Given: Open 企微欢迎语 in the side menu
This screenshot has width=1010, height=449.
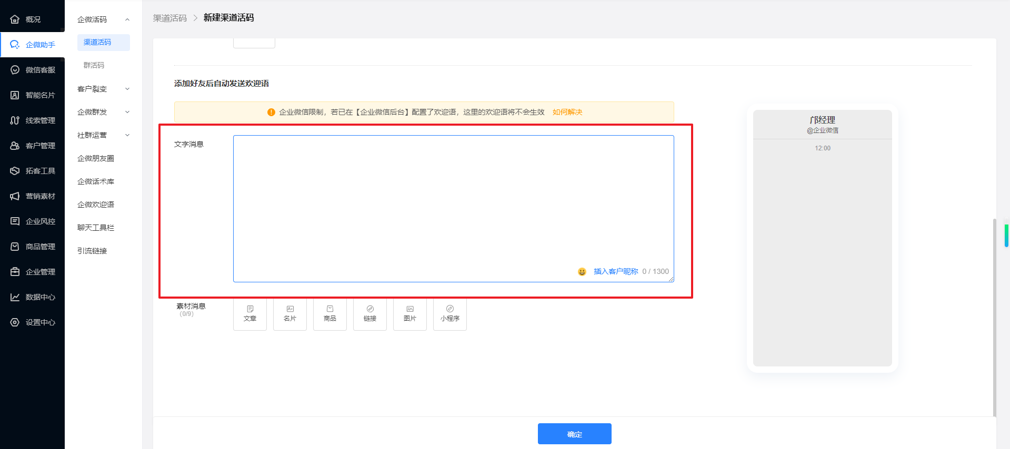Looking at the screenshot, I should [96, 205].
